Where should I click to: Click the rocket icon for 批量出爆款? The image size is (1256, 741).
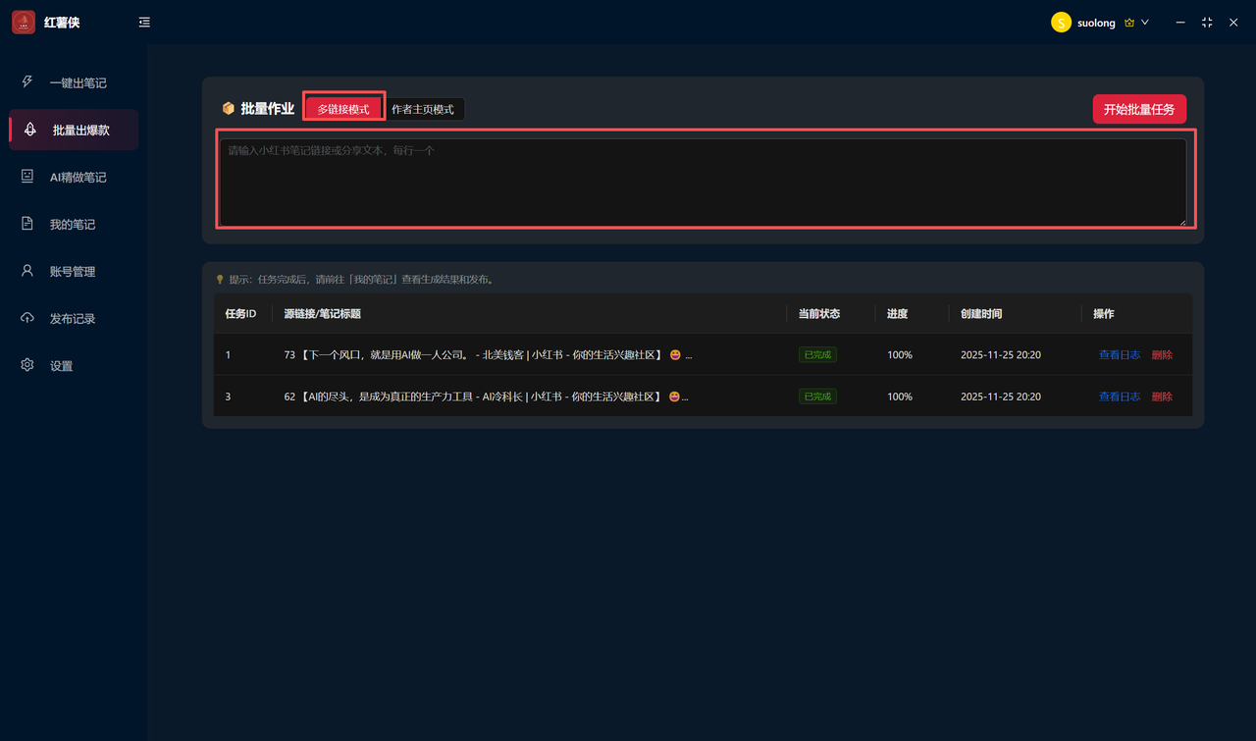(30, 130)
